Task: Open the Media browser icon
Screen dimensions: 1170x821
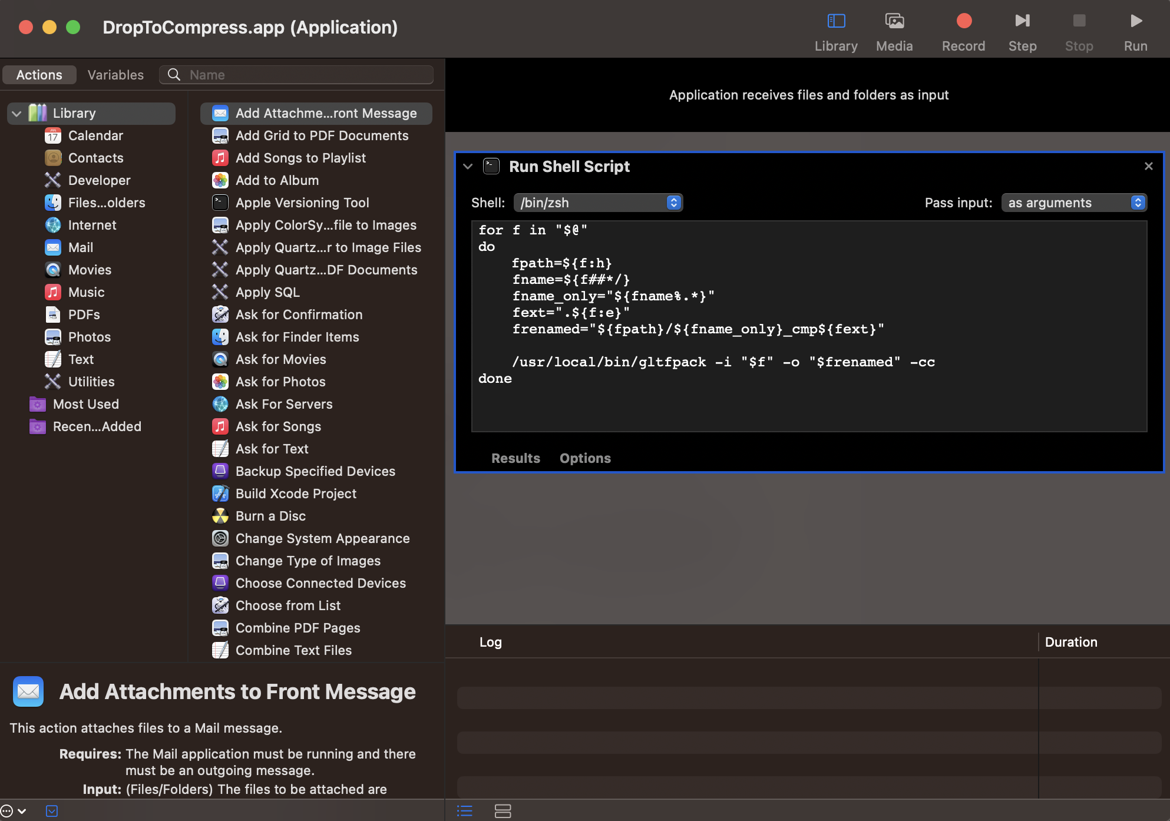Action: coord(894,21)
